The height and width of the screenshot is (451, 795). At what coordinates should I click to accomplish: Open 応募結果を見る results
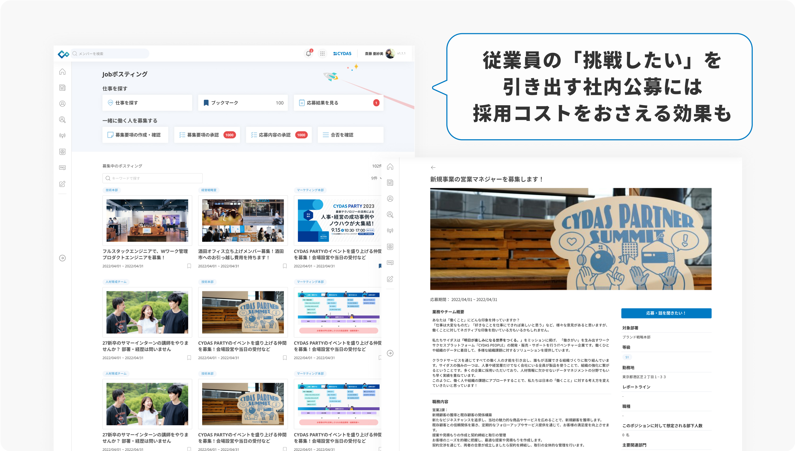click(338, 103)
